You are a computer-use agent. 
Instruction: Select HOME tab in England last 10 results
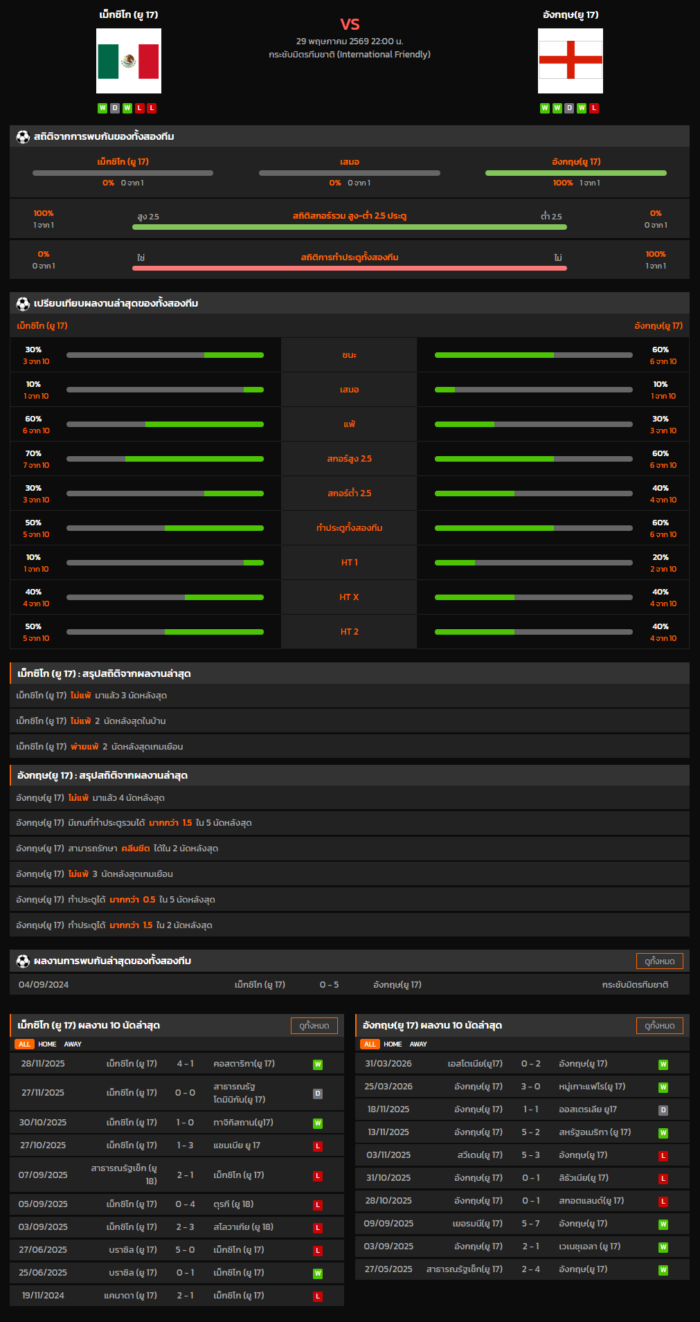pos(393,1044)
